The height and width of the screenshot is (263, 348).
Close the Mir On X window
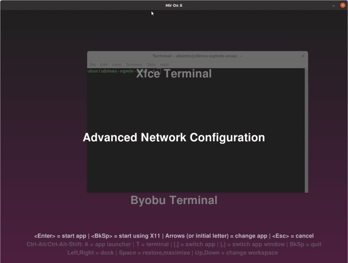343,5
